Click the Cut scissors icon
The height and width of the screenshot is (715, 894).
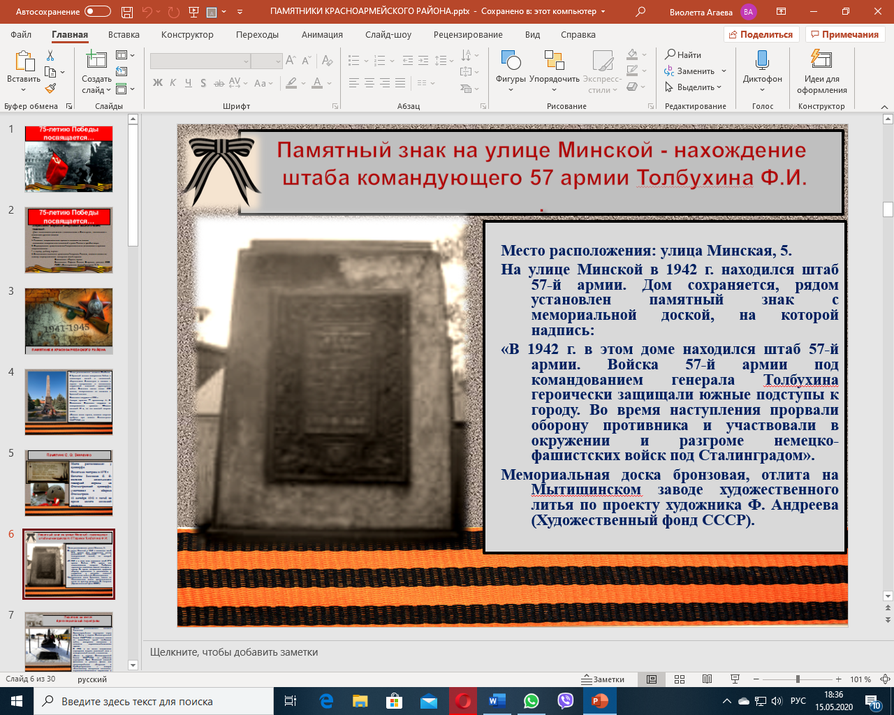point(50,55)
